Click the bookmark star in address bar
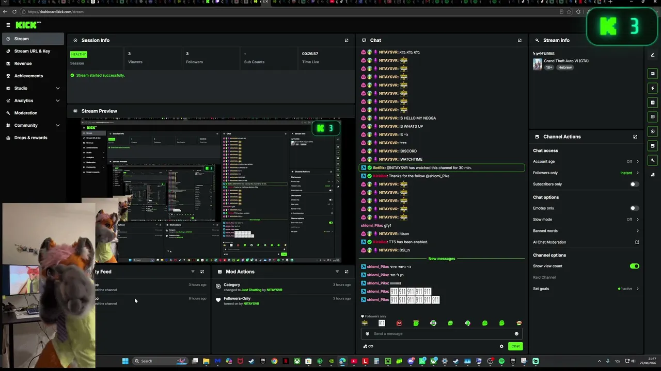 [x=569, y=12]
